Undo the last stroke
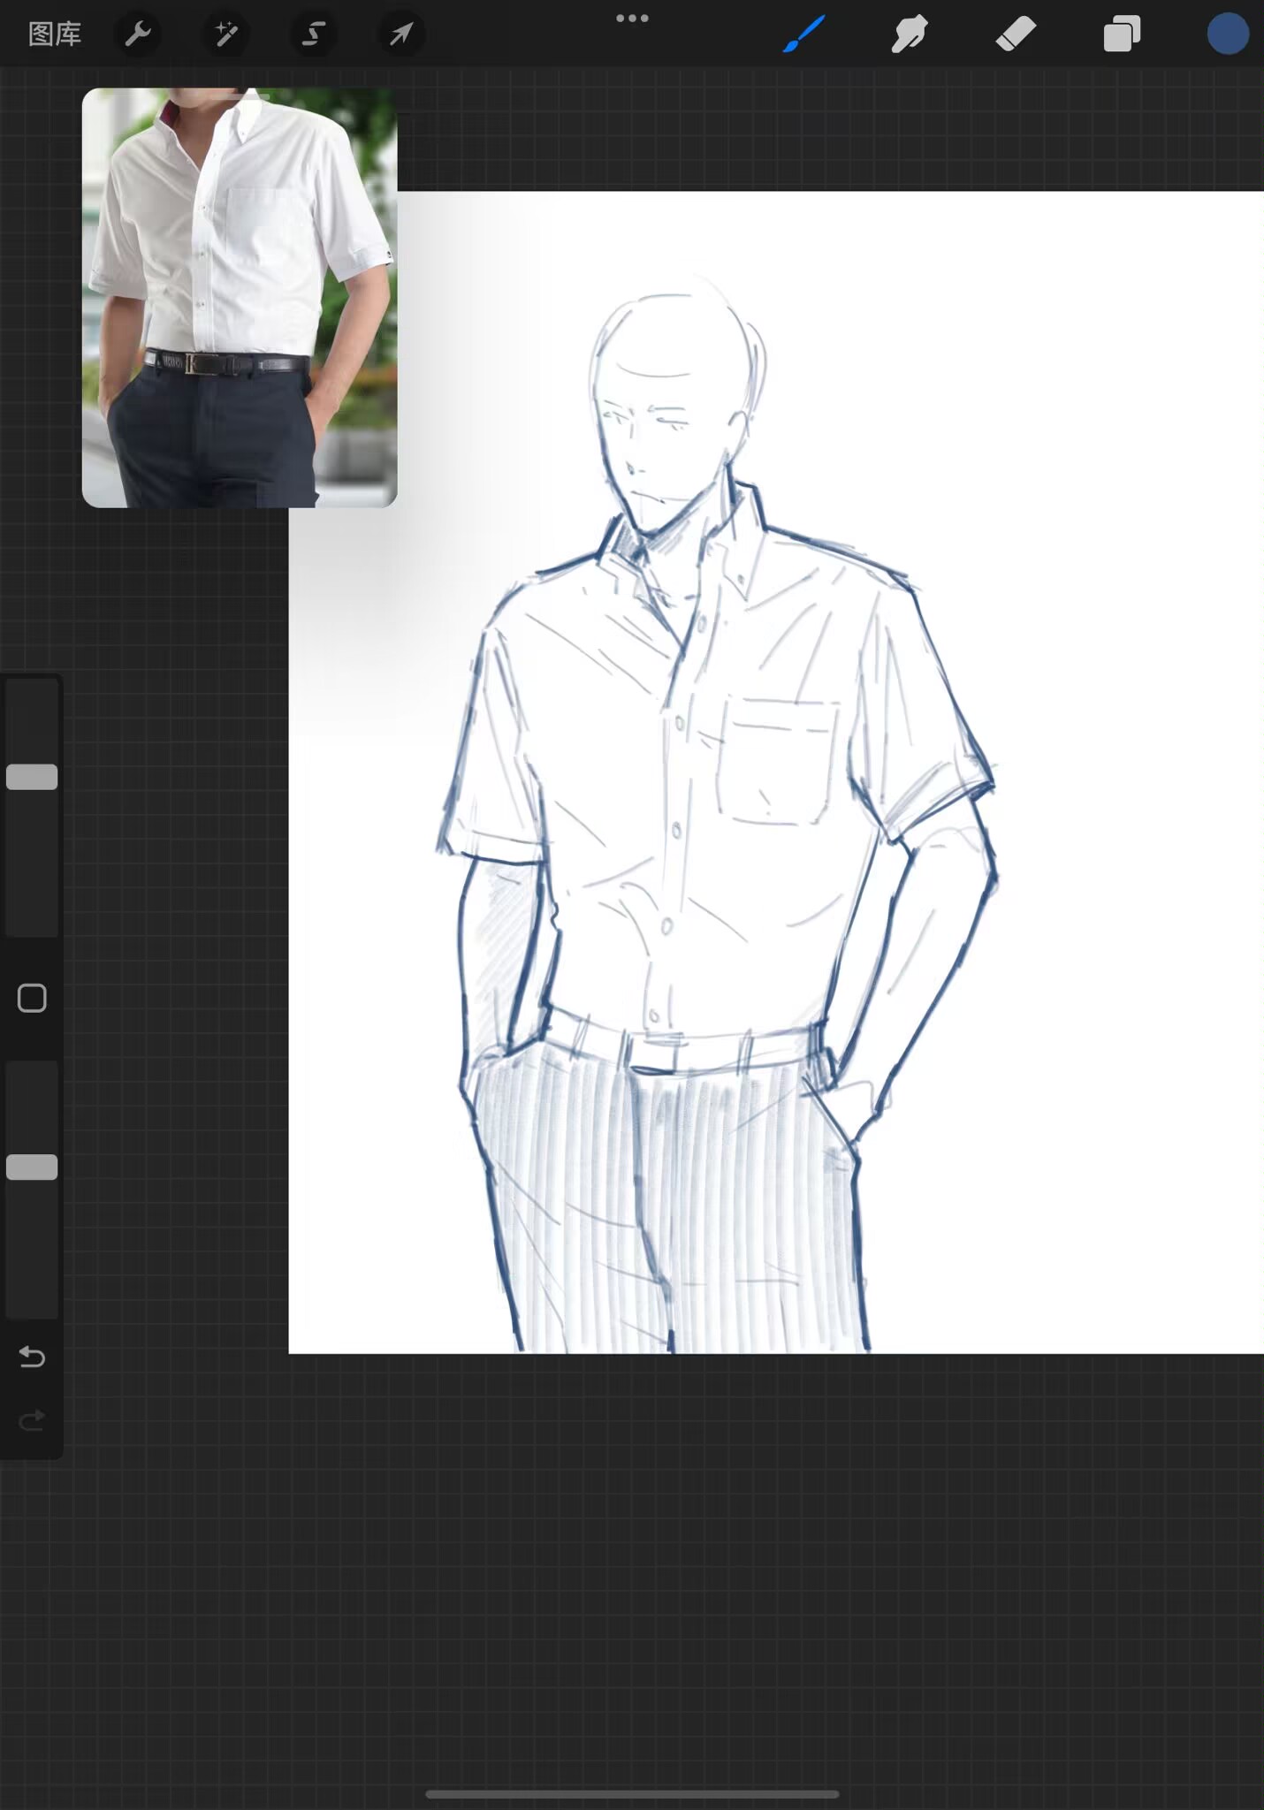 pos(32,1357)
